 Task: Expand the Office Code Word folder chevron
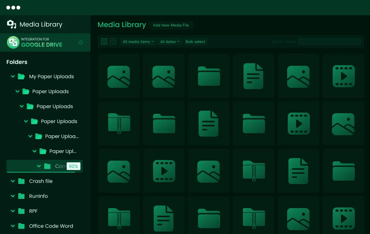pyautogui.click(x=13, y=226)
